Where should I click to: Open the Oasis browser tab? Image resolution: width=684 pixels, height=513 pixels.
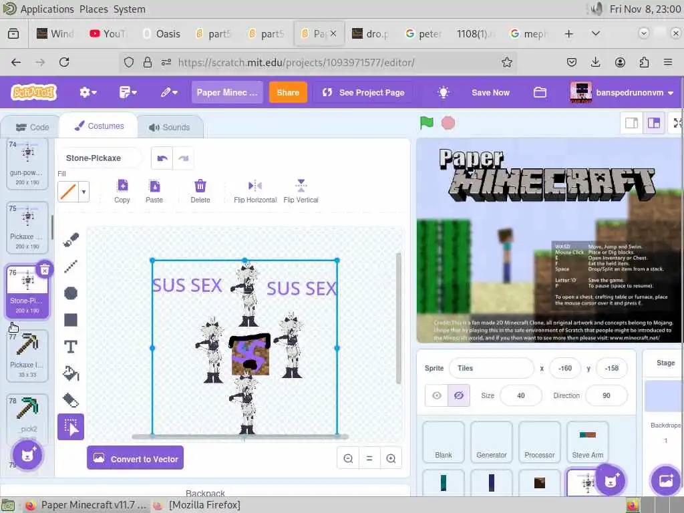pos(162,33)
